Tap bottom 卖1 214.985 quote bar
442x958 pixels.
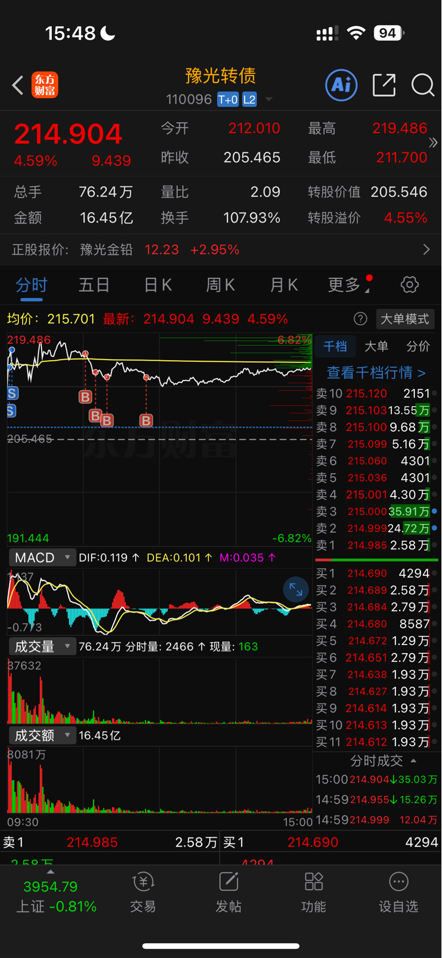(109, 842)
